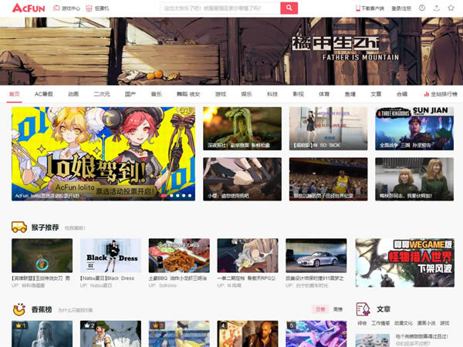Click the second pink header icon beside game center
The image size is (463, 347).
89,8
